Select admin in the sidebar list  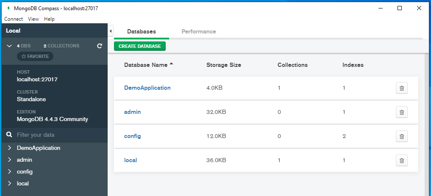pyautogui.click(x=25, y=160)
